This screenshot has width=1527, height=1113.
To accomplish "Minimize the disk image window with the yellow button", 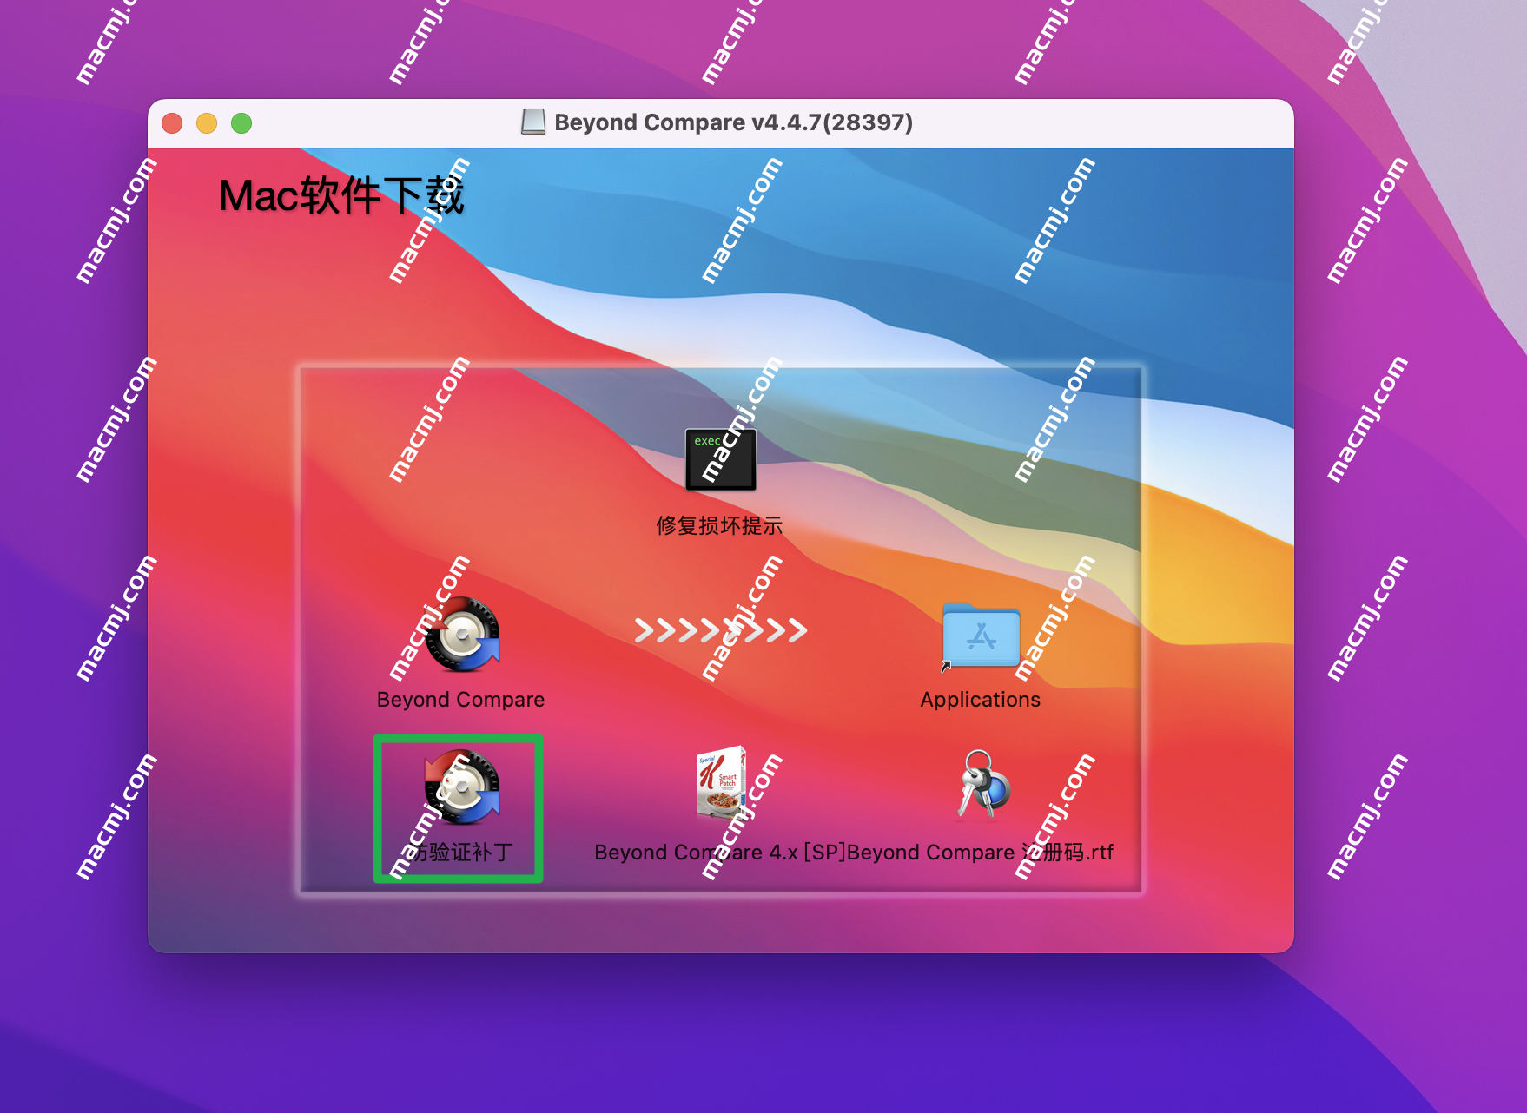I will [x=207, y=123].
